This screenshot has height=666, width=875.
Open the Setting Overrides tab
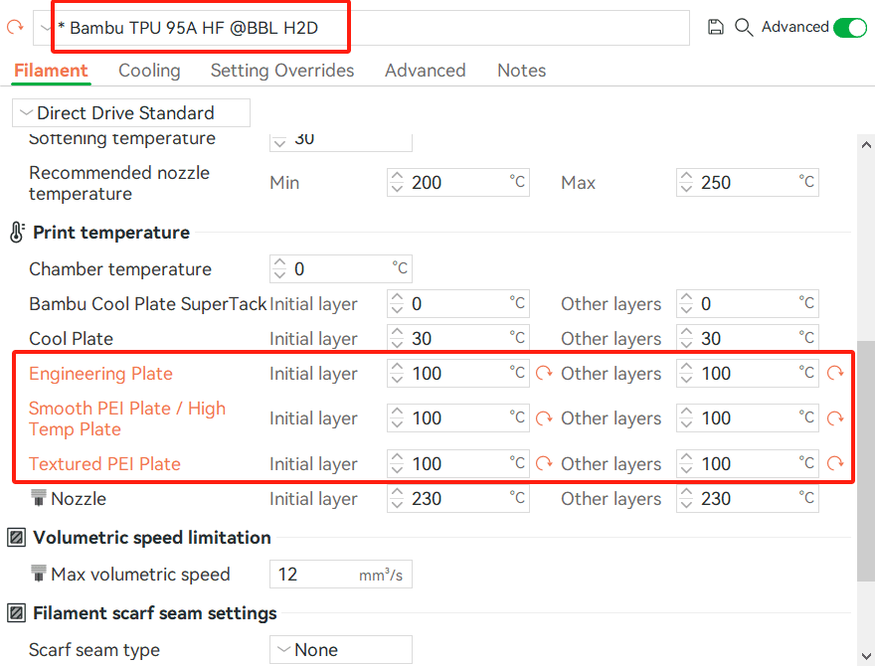click(282, 71)
